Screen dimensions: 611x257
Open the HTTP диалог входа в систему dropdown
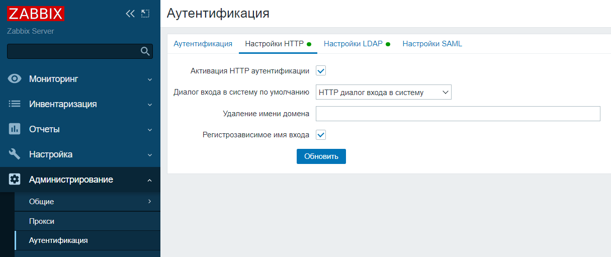[384, 92]
